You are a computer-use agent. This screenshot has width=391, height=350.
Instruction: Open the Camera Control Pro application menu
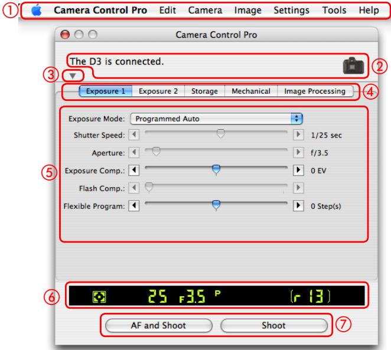click(x=100, y=10)
